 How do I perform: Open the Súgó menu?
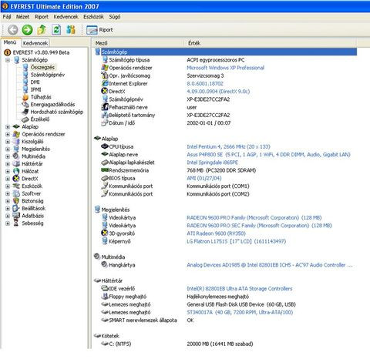[x=115, y=17]
